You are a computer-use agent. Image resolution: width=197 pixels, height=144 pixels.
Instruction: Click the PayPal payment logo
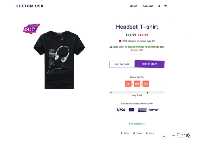[153, 110]
